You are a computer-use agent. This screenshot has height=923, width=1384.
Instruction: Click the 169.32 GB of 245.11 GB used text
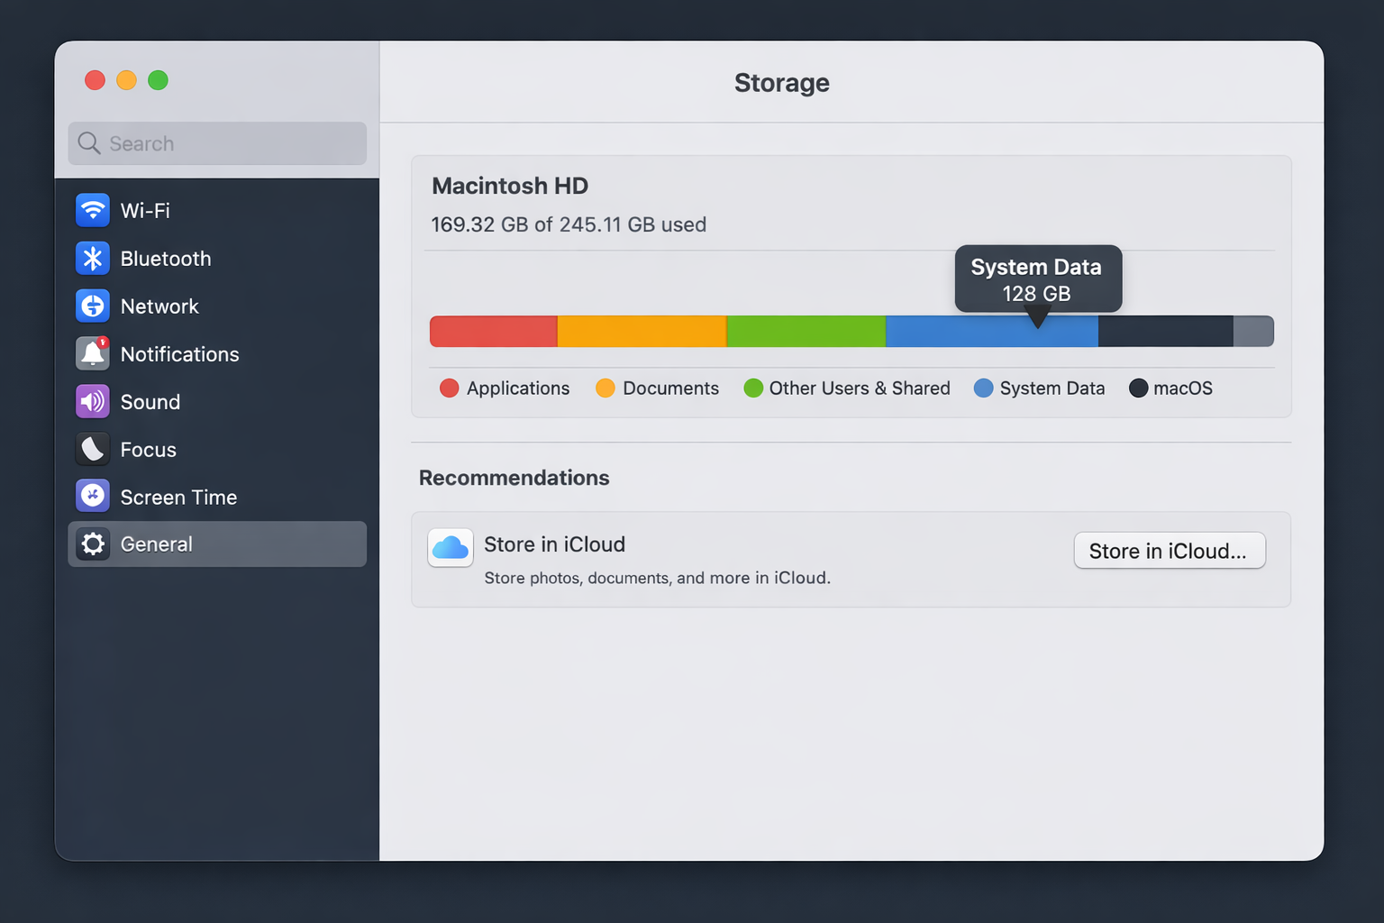(569, 224)
